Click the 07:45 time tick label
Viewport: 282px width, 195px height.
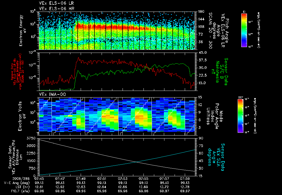coord(39,179)
